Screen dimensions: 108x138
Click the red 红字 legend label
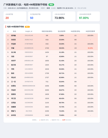(64, 120)
